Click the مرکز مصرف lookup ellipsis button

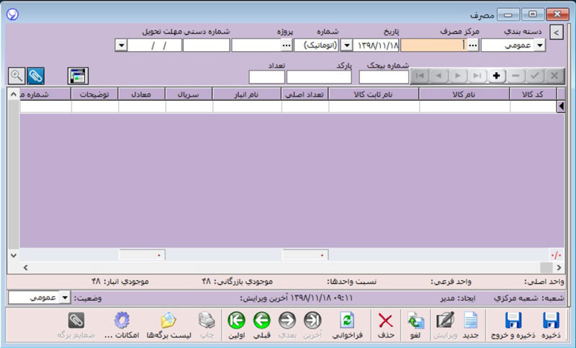[472, 45]
